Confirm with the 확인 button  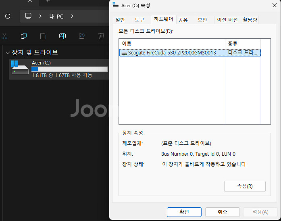pos(184,212)
